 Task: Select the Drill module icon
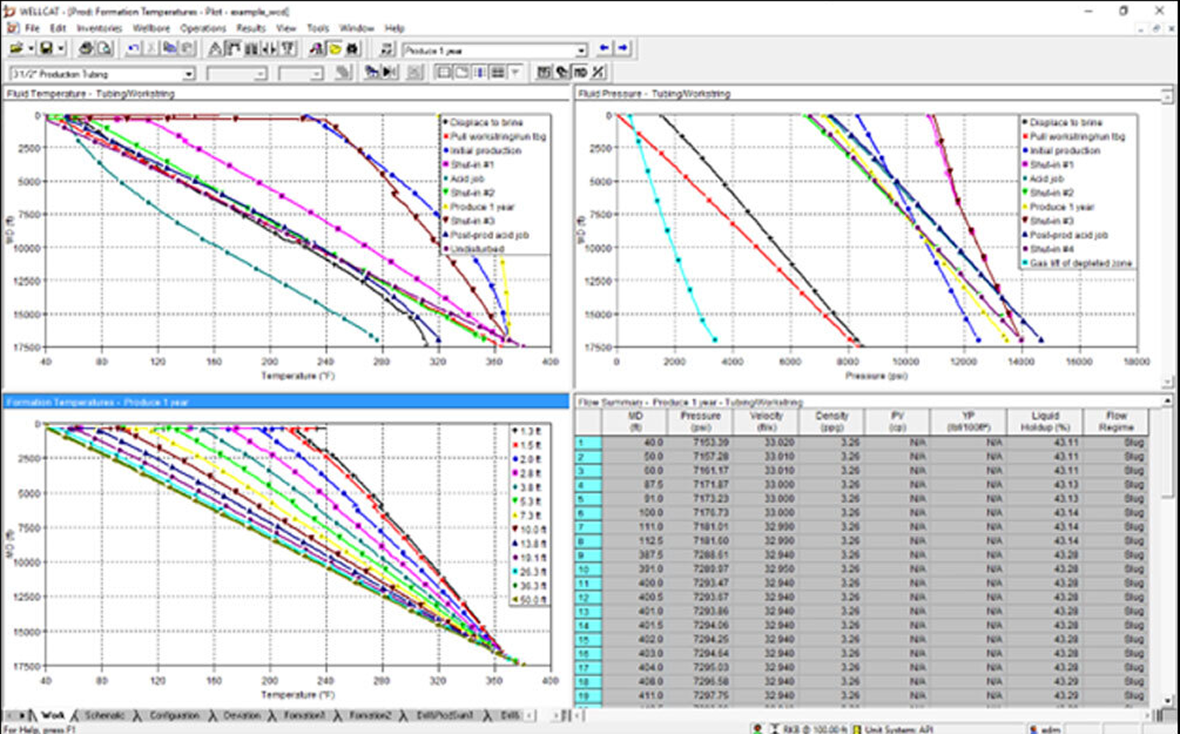215,49
